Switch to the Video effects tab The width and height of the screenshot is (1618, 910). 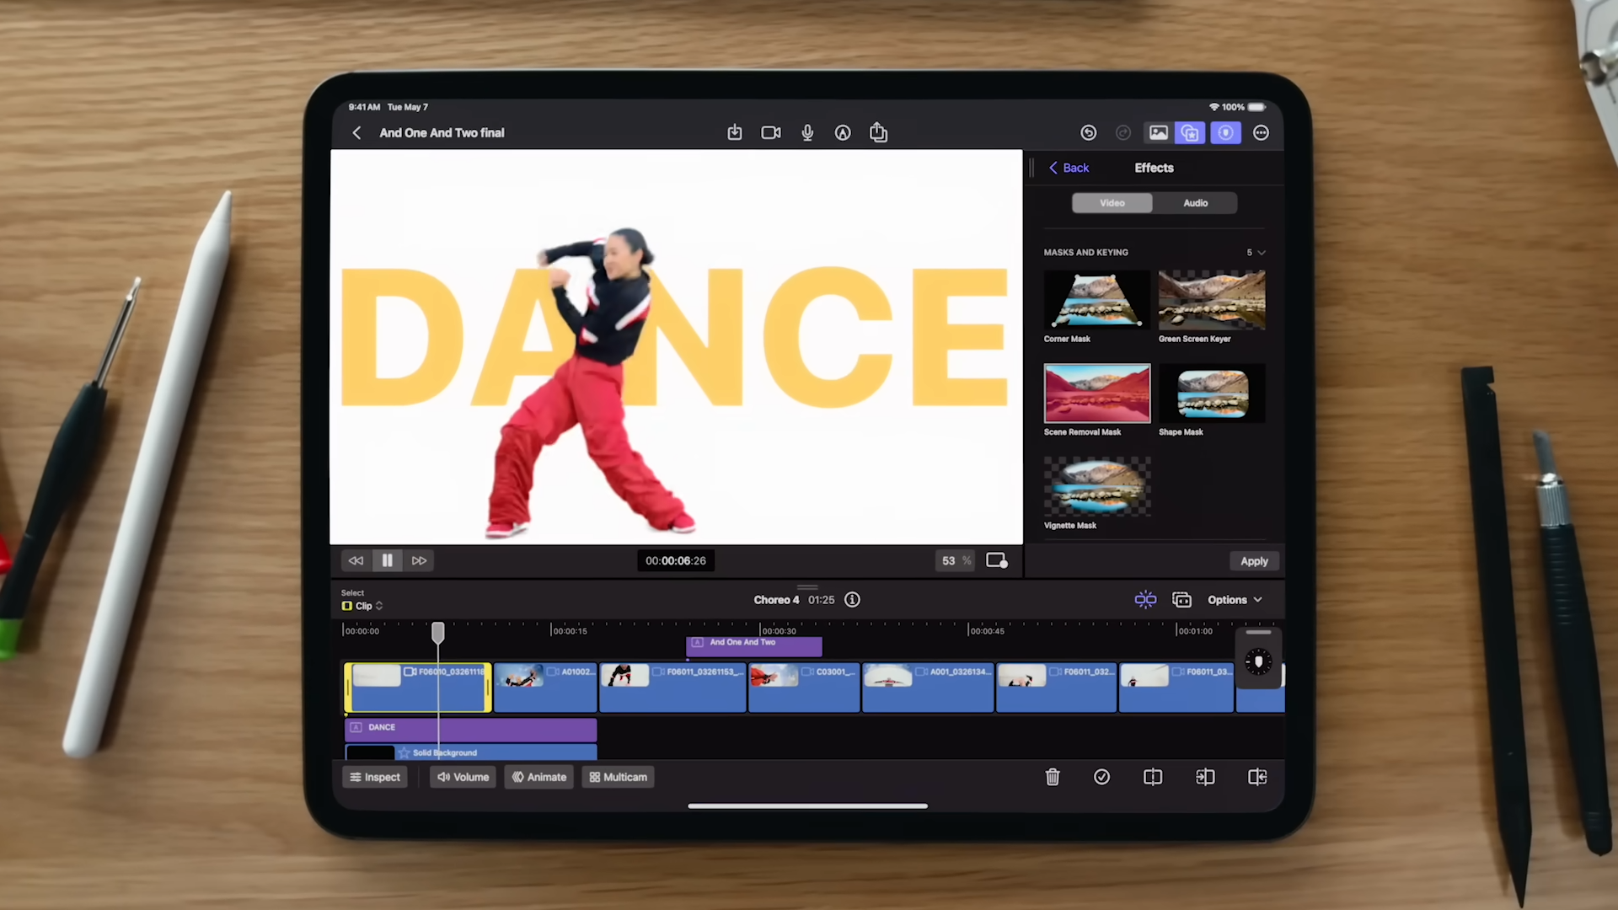click(1112, 203)
